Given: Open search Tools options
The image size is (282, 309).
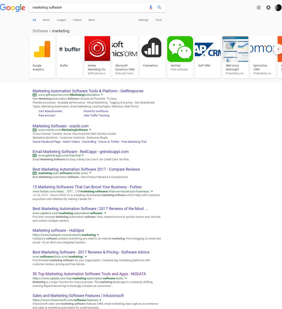Looking at the screenshot, I should (159, 20).
